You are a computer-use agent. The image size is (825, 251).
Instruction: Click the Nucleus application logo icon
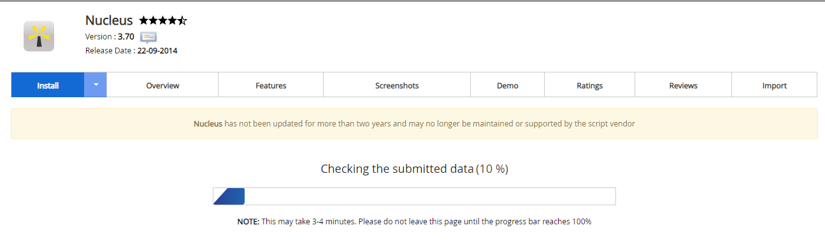click(x=39, y=36)
